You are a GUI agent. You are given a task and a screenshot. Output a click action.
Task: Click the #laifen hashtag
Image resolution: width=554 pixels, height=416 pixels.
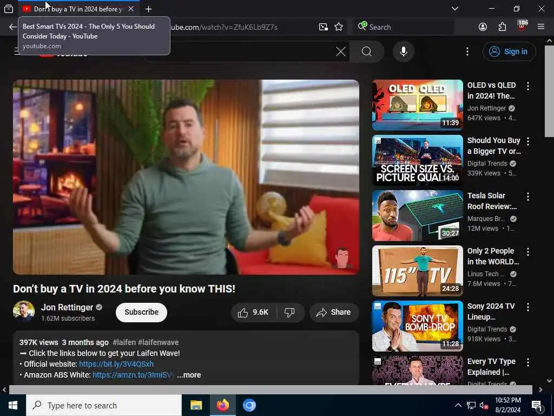124,342
